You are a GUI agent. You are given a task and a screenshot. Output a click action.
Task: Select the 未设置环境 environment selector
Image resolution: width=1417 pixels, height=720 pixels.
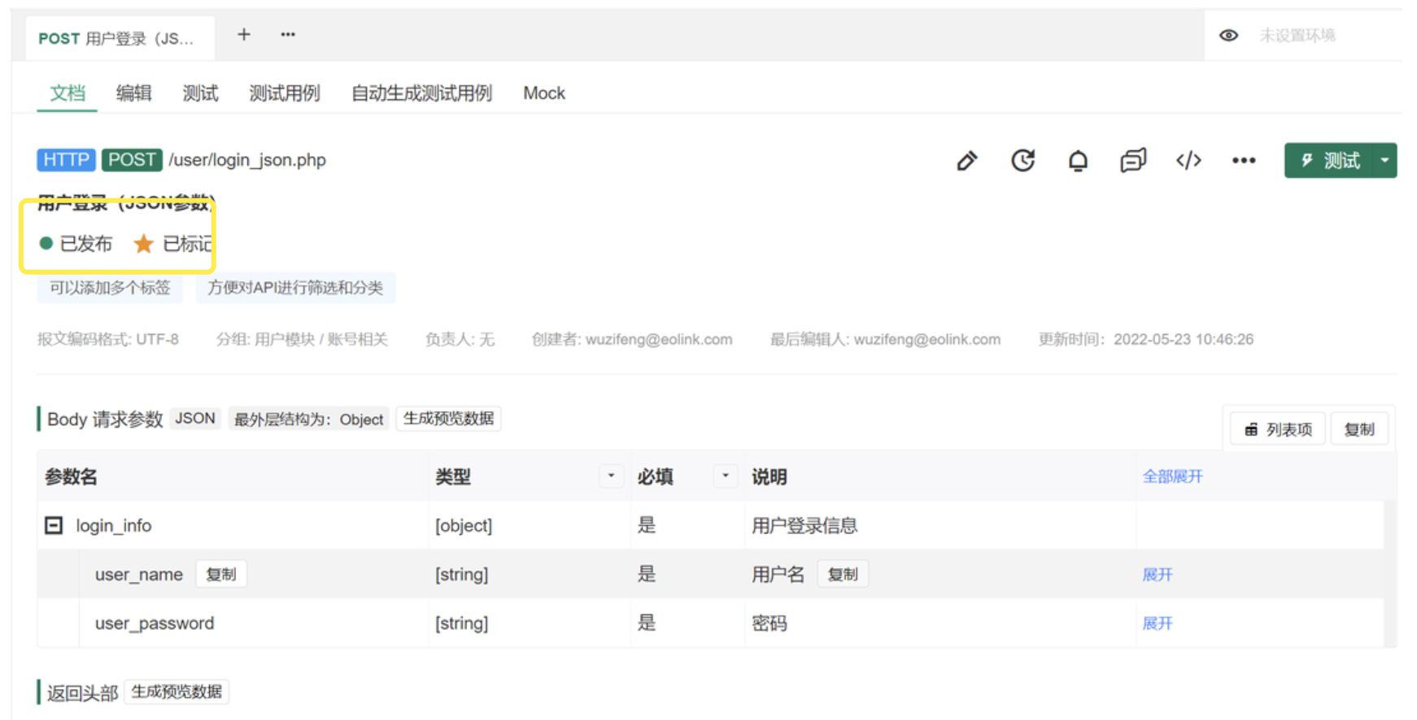(1297, 36)
